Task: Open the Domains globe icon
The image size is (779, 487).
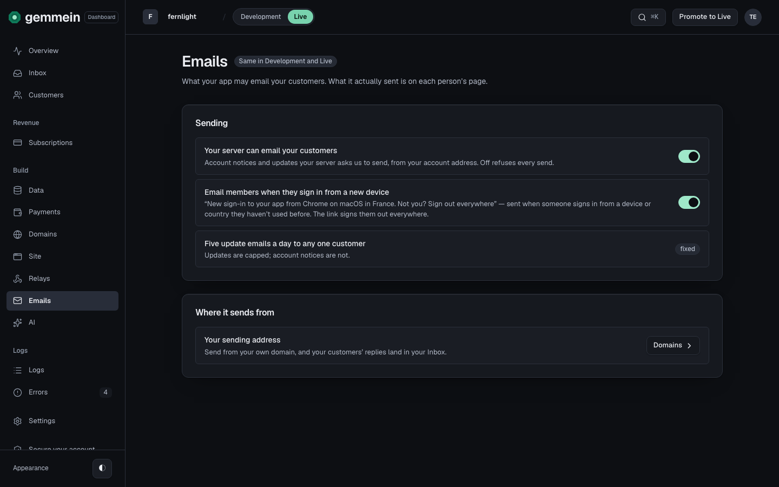Action: 18,234
